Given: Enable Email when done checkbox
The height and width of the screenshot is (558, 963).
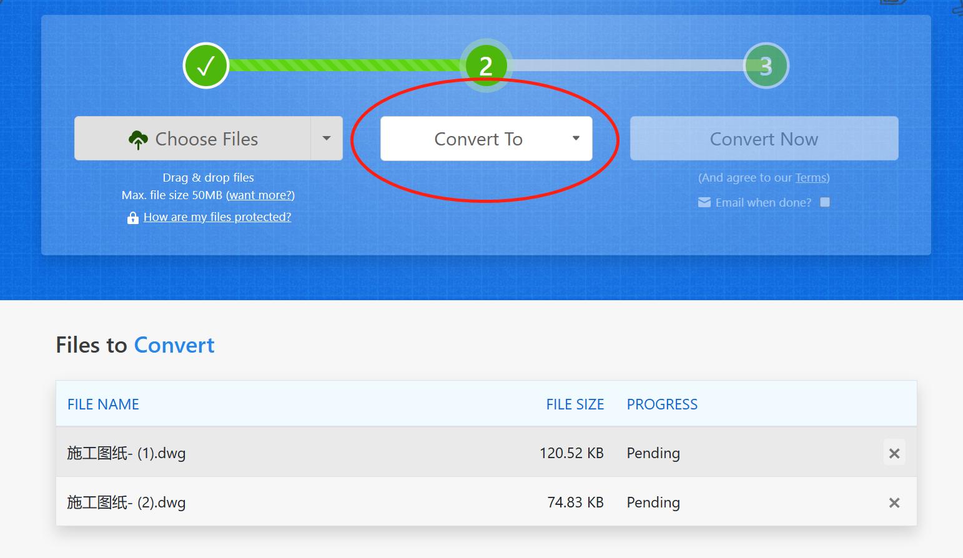Looking at the screenshot, I should click(825, 202).
